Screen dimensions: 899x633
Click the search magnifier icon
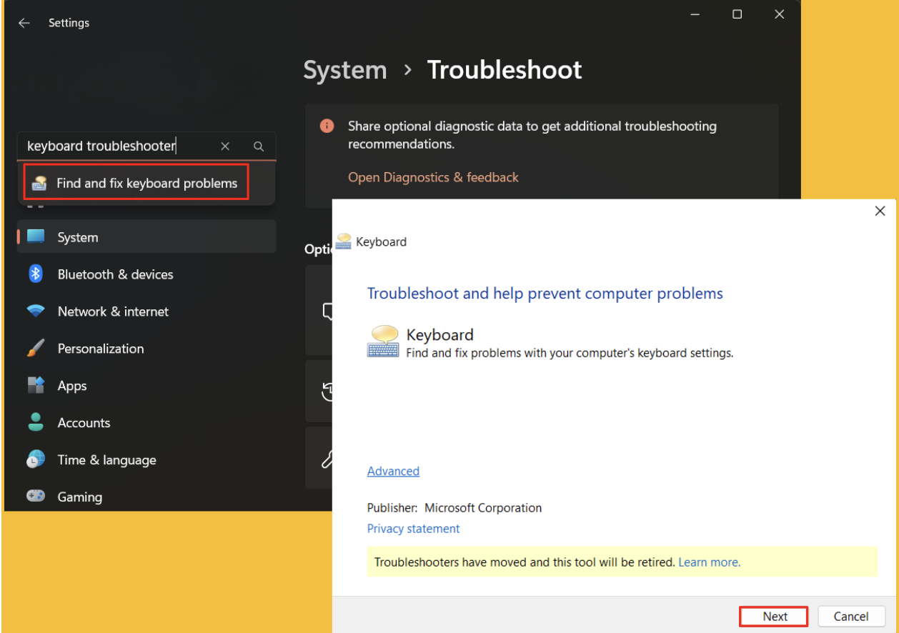[259, 146]
